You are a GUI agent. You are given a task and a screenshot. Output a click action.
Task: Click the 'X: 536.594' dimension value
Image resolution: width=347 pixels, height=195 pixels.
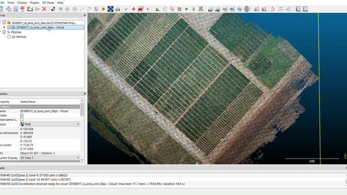pos(27,129)
